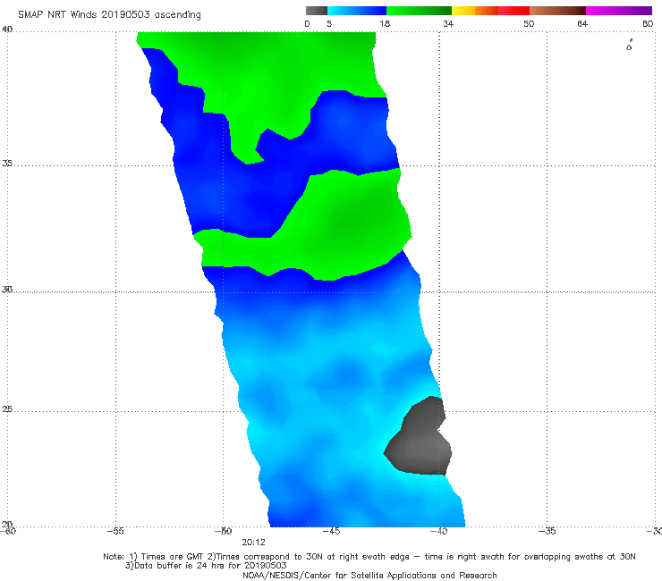Screen dimensions: 662x581
Task: Click the title 'SMAP NRT Winds 20190503 ascending'
Action: pyautogui.click(x=109, y=15)
